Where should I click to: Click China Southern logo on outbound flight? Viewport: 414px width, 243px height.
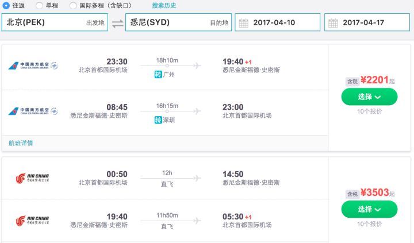coord(33,65)
